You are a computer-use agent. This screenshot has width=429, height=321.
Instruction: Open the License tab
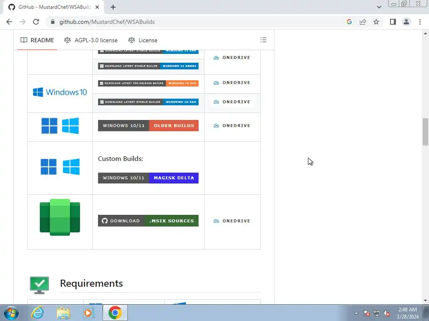(x=143, y=40)
